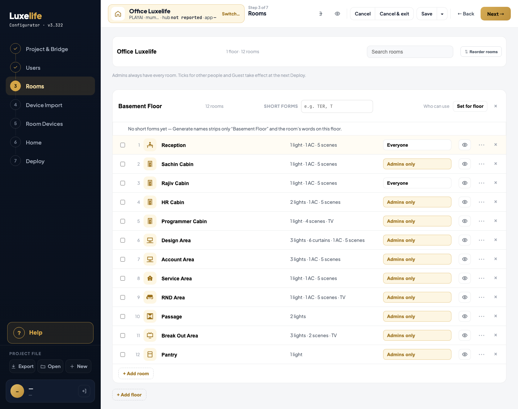
Task: Click the Reorder rooms button
Action: 481,52
